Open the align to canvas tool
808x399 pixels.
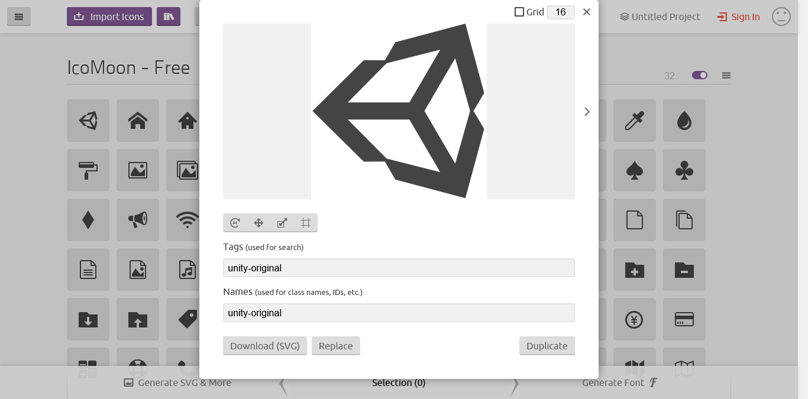tap(306, 223)
